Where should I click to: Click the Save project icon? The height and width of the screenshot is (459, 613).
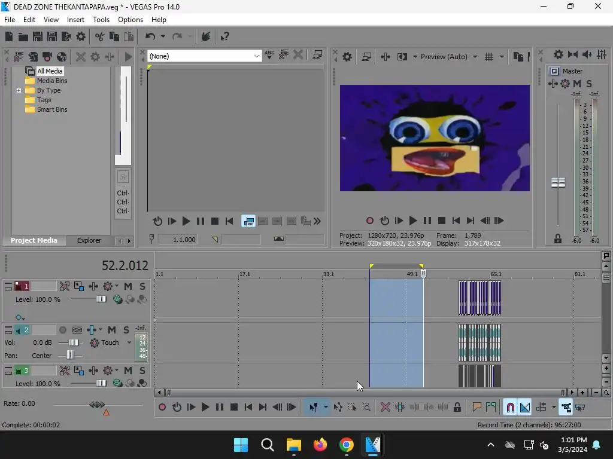coord(38,36)
